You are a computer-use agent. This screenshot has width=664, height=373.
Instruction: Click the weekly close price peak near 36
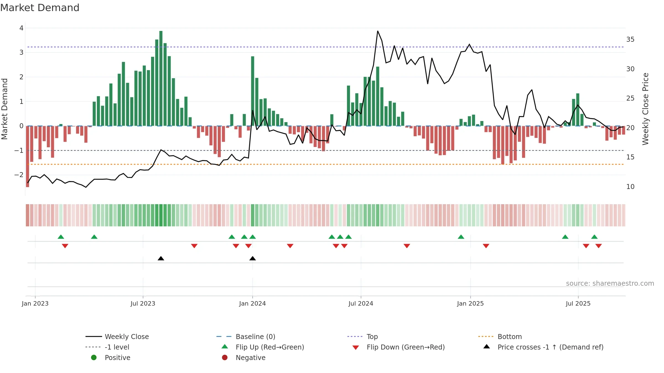point(378,31)
